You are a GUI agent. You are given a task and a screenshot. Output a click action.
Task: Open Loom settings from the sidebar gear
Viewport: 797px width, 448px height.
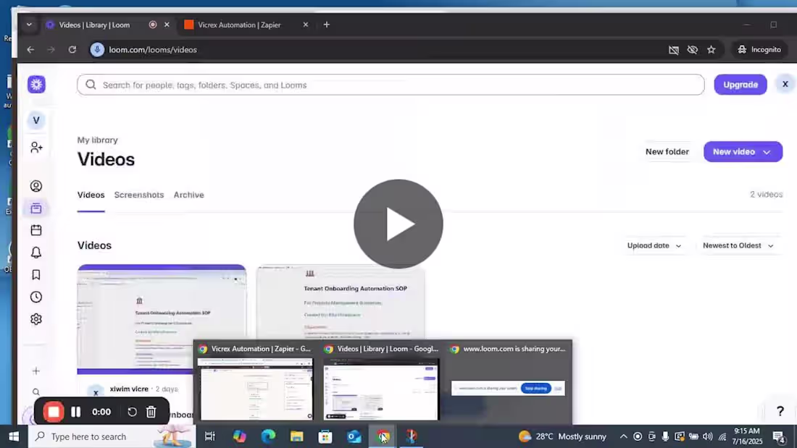click(x=36, y=318)
